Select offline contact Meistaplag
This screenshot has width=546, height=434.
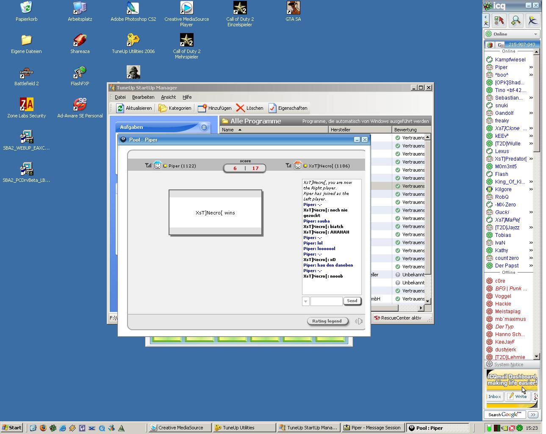[x=507, y=312]
